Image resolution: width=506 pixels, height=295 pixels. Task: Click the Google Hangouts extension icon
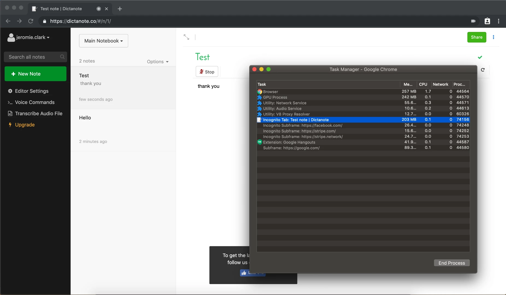tap(260, 142)
